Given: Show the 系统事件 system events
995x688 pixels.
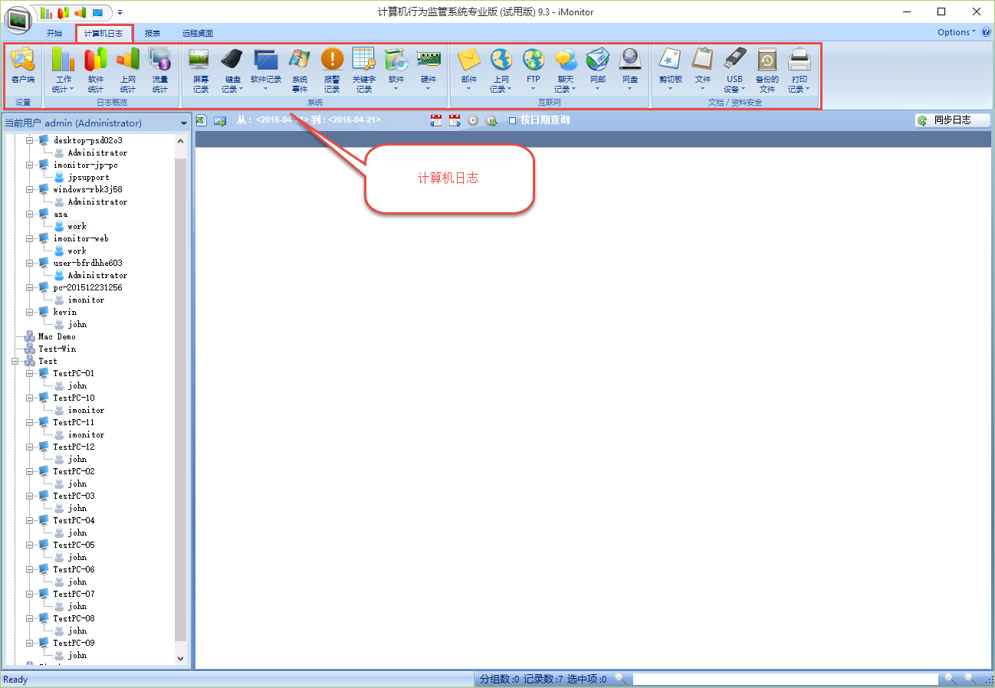Looking at the screenshot, I should pos(300,70).
